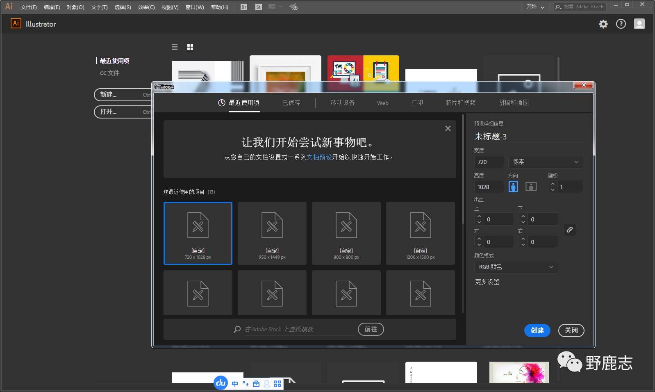Select portrait orientation
Viewport: 655px width, 392px height.
click(513, 187)
